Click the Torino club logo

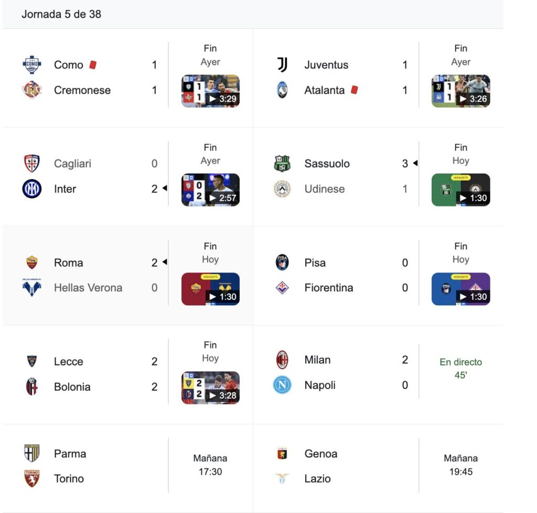[32, 478]
